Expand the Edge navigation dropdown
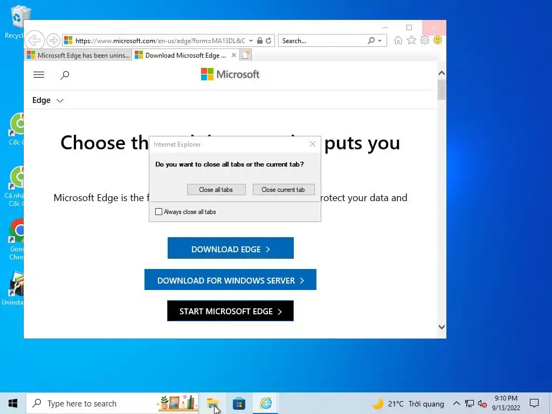The height and width of the screenshot is (414, 552). [x=48, y=100]
